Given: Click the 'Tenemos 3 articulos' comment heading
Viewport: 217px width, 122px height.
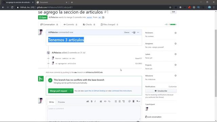Looking at the screenshot, I should tap(66, 40).
